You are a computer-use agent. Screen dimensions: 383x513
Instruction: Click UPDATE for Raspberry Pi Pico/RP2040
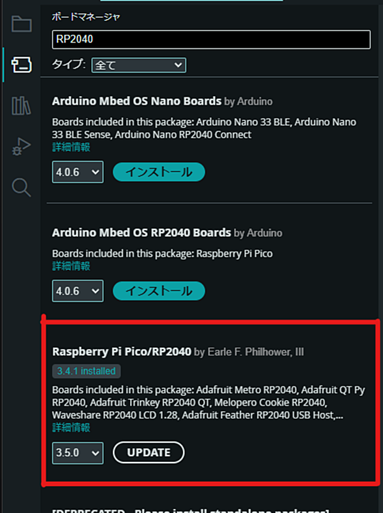(148, 452)
